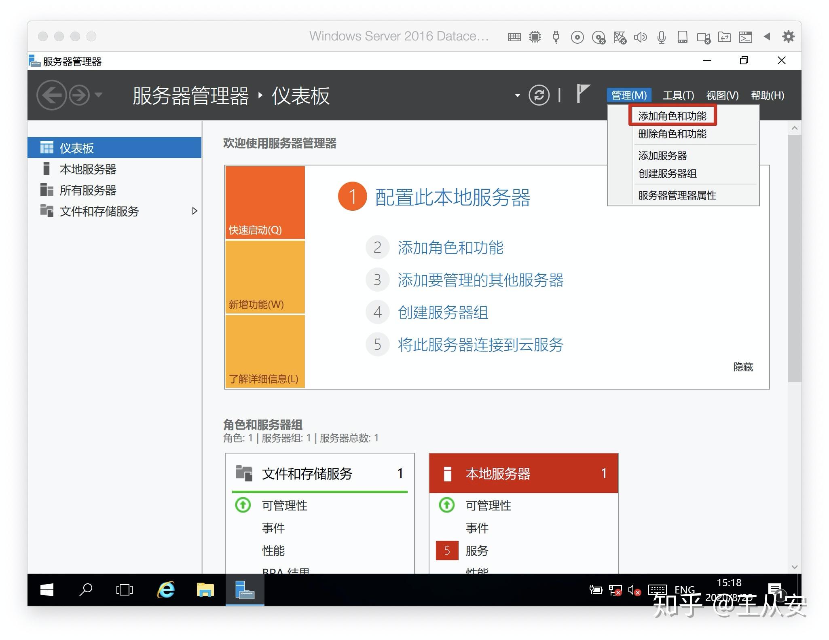Click the 服务 alert badge showing 5
The image size is (829, 640).
(446, 551)
